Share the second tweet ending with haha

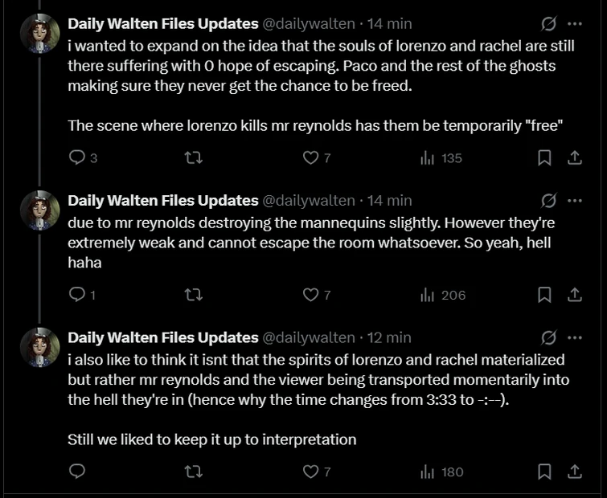(575, 295)
